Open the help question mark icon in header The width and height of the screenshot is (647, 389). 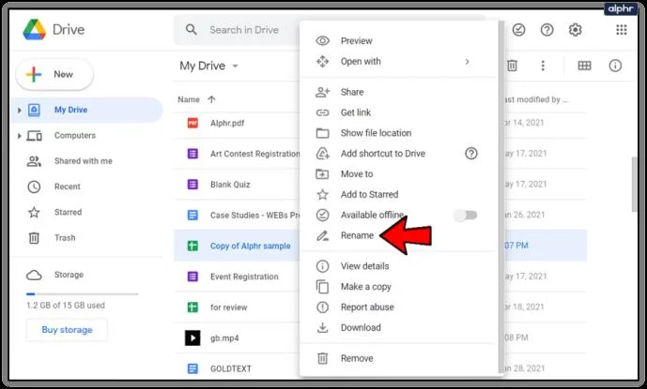pyautogui.click(x=547, y=30)
